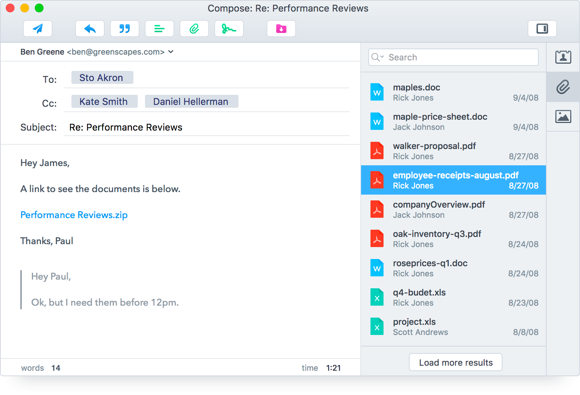Screen dimensions: 580x395
Task: Switch to the Attachments sidebar tab
Action: pos(563,87)
